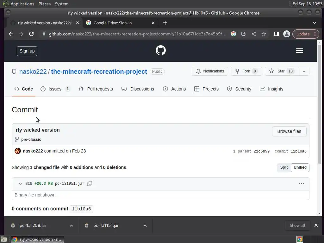Open Chrome profile avatar
Image resolution: width=324 pixels, height=243 pixels.
[287, 34]
